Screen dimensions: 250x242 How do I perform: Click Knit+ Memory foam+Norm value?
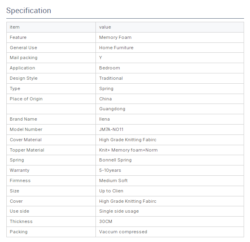128,150
